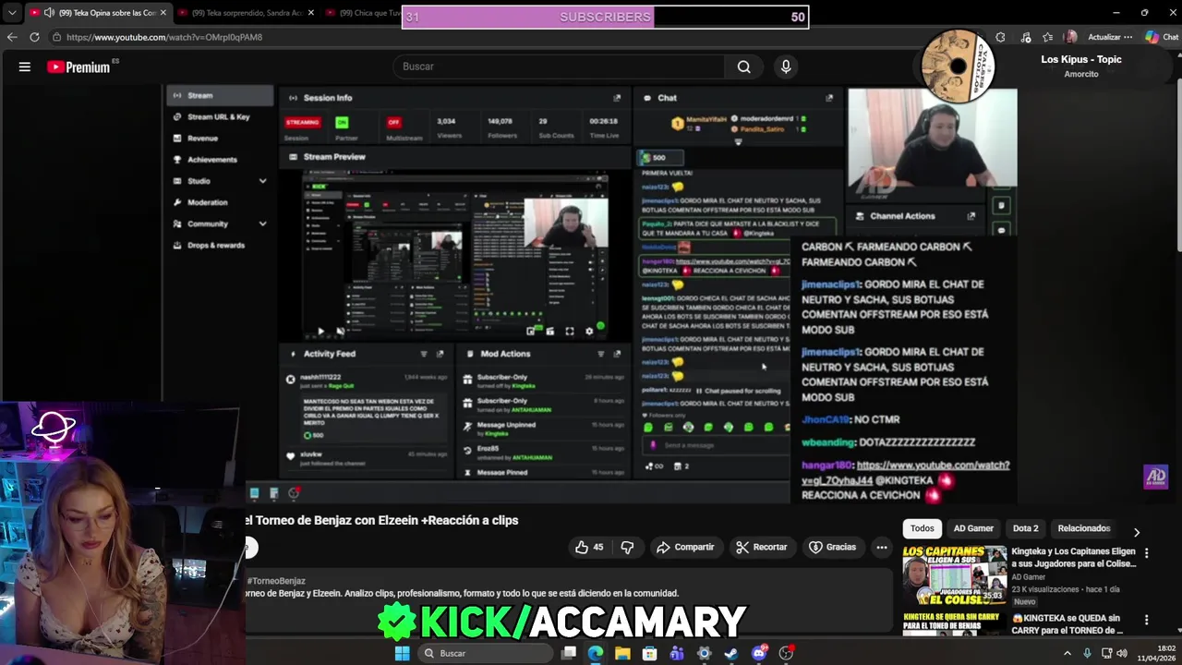Switch to Teka sorprendido, Sandra browser tab

(x=246, y=13)
